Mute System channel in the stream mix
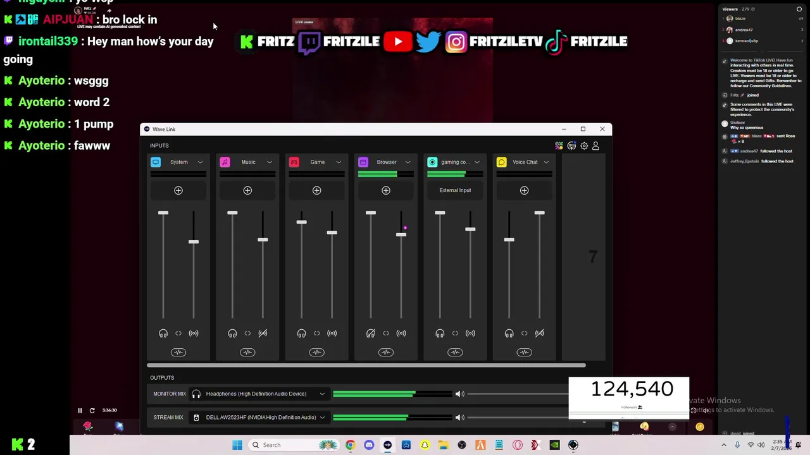Viewport: 810px width, 455px height. coord(194,333)
